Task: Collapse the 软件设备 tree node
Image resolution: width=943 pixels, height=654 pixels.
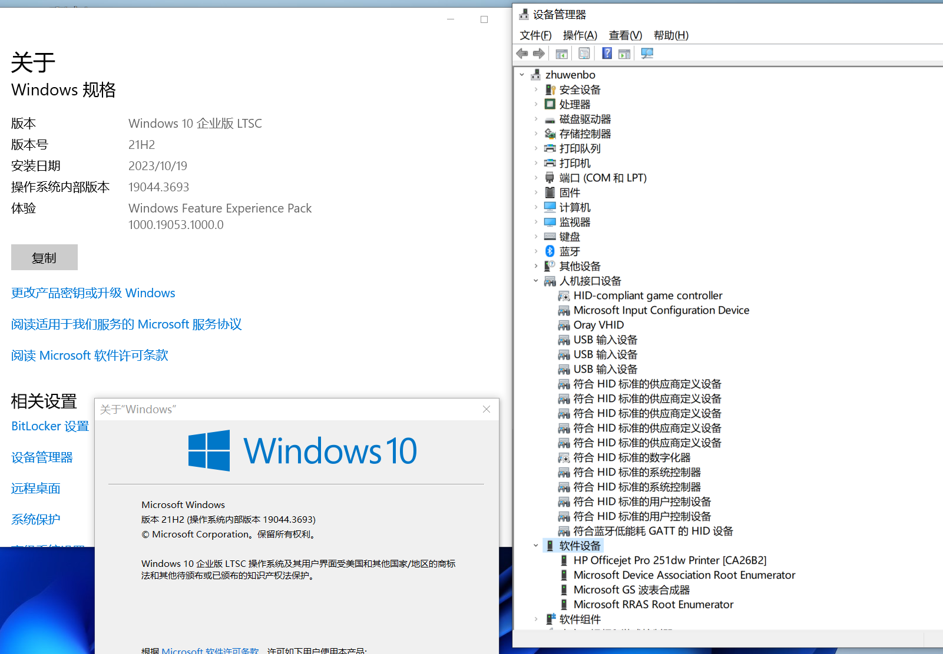Action: (x=535, y=546)
